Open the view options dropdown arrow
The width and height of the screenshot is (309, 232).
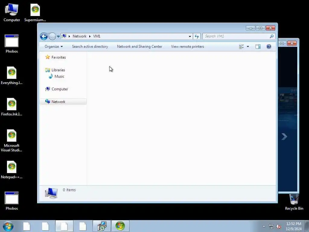coord(248,47)
